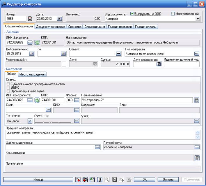
Task: Click the list icon beside Наименование контрагента
Action: click(197, 100)
